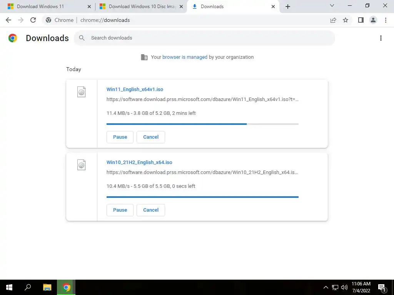The height and width of the screenshot is (295, 394).
Task: Switch to the Download Windows 11 tab
Action: (x=40, y=7)
